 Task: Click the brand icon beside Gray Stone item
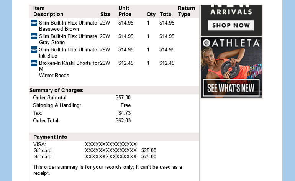coord(34,36)
